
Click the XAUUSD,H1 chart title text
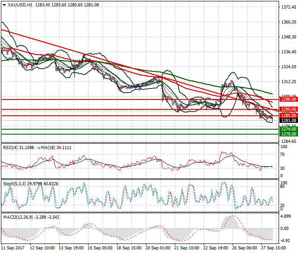(x=20, y=5)
